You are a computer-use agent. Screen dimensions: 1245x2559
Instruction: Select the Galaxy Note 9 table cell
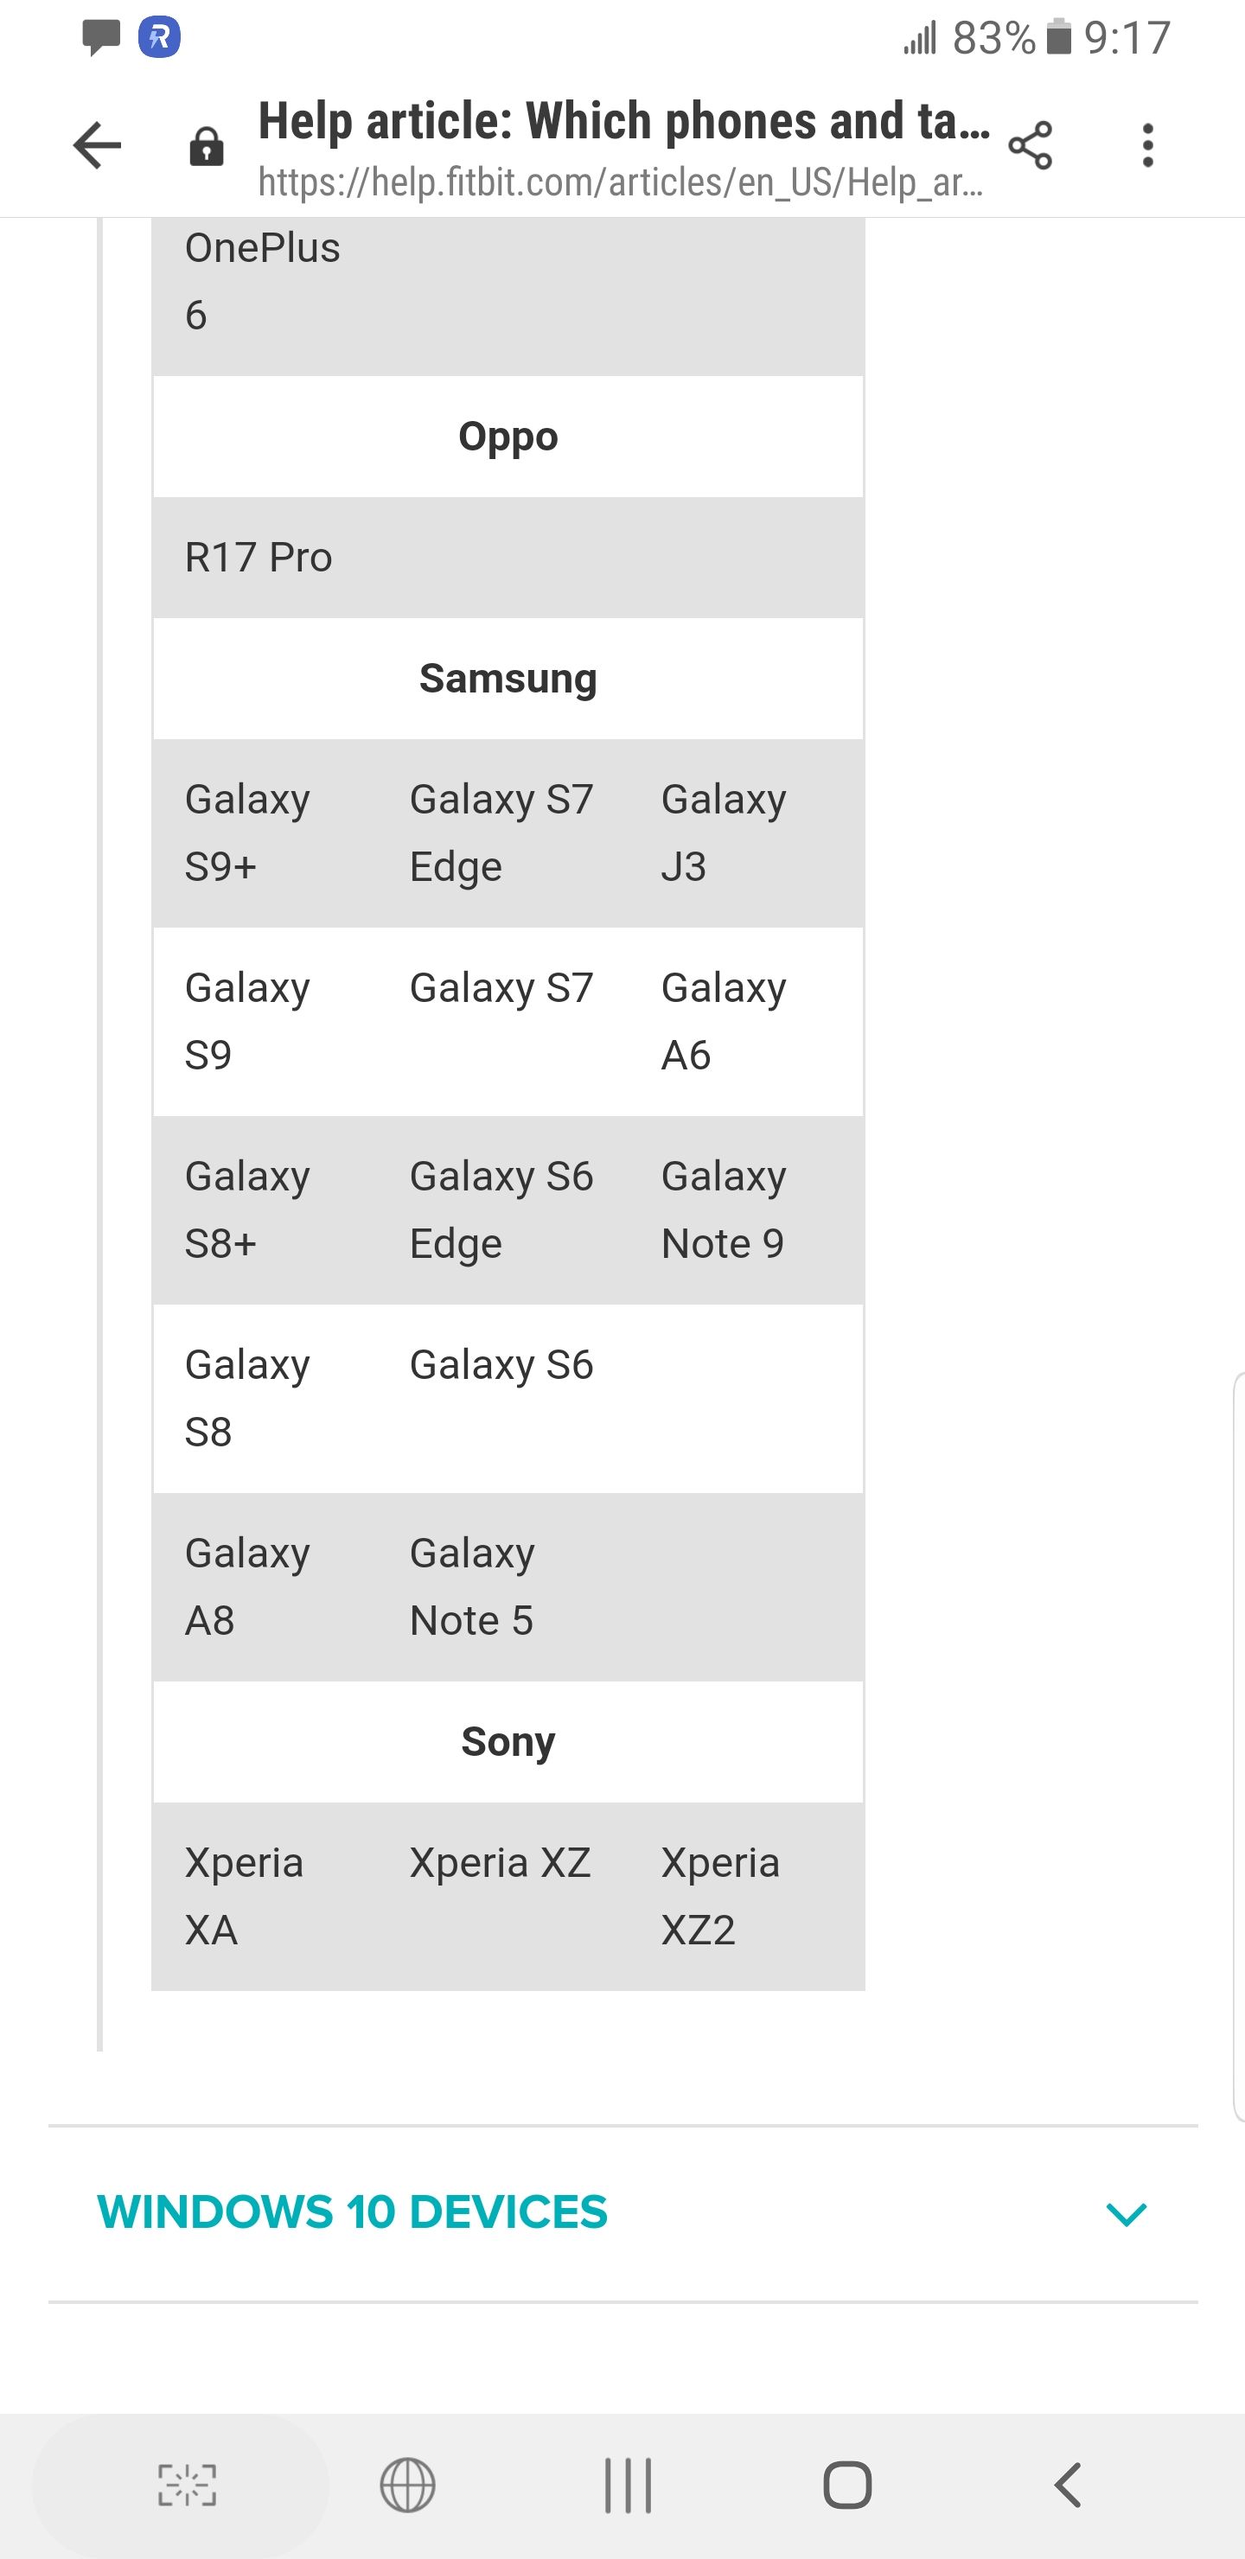point(724,1210)
